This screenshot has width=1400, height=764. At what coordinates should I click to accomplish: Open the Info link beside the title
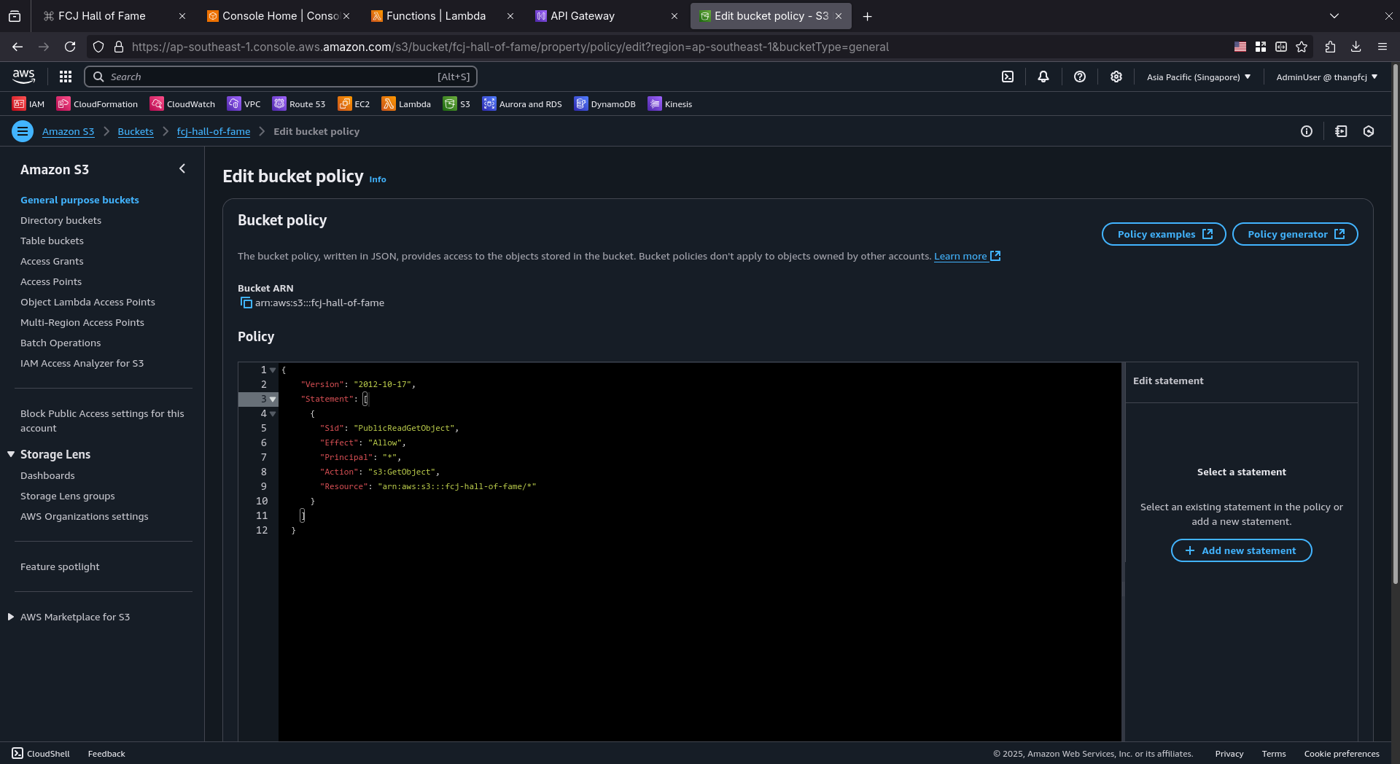click(x=378, y=179)
